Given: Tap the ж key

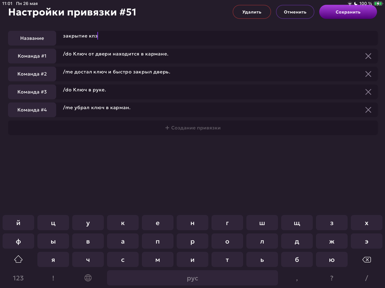Looking at the screenshot, I should click(332, 241).
